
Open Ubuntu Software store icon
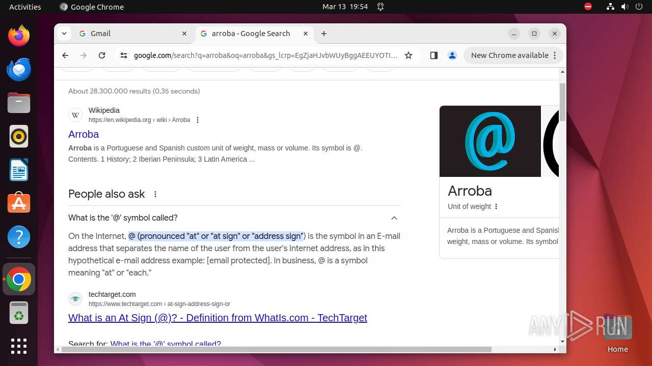19,203
